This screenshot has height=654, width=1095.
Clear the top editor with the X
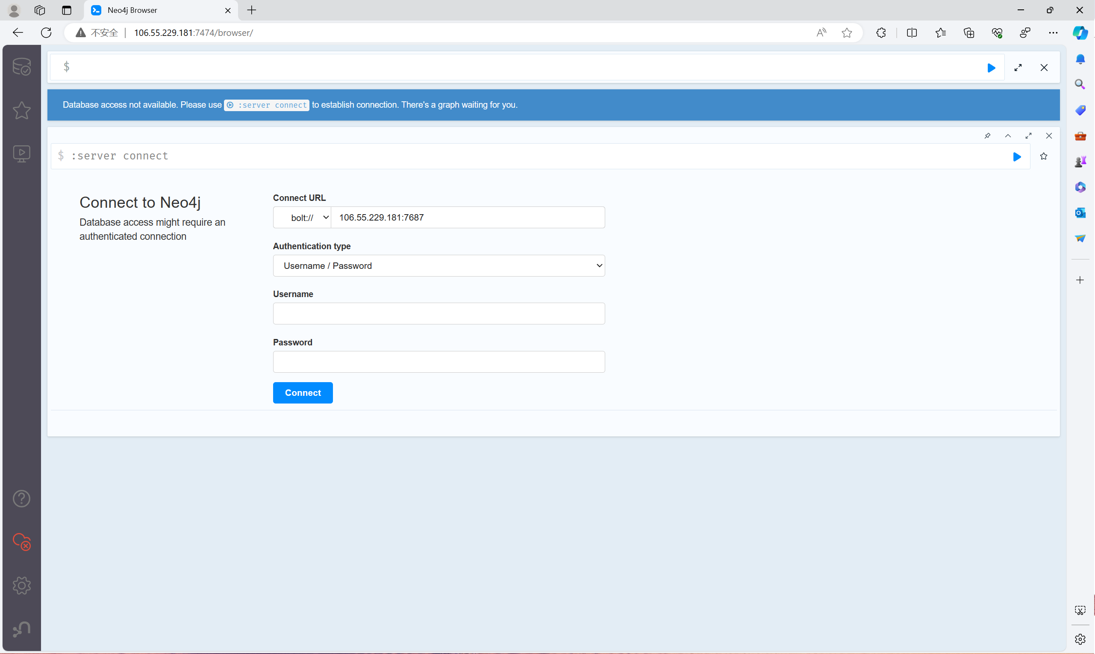click(1044, 68)
